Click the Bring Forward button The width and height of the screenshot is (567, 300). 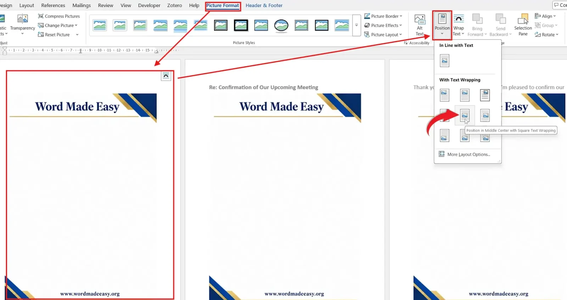click(477, 25)
